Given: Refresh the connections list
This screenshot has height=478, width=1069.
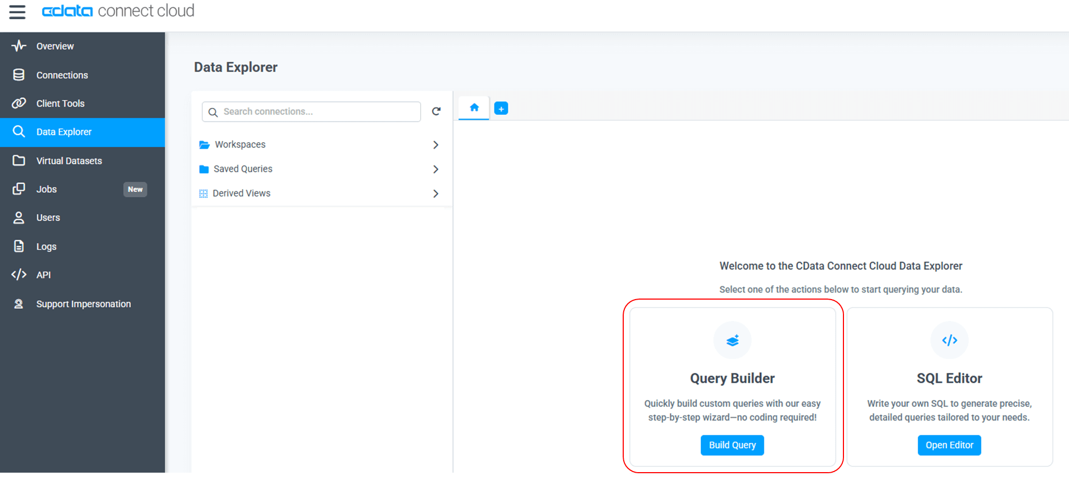Looking at the screenshot, I should tap(436, 111).
